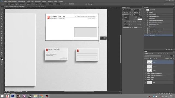Lock all for the selected layer
The width and height of the screenshot is (175, 98).
coord(156,59)
